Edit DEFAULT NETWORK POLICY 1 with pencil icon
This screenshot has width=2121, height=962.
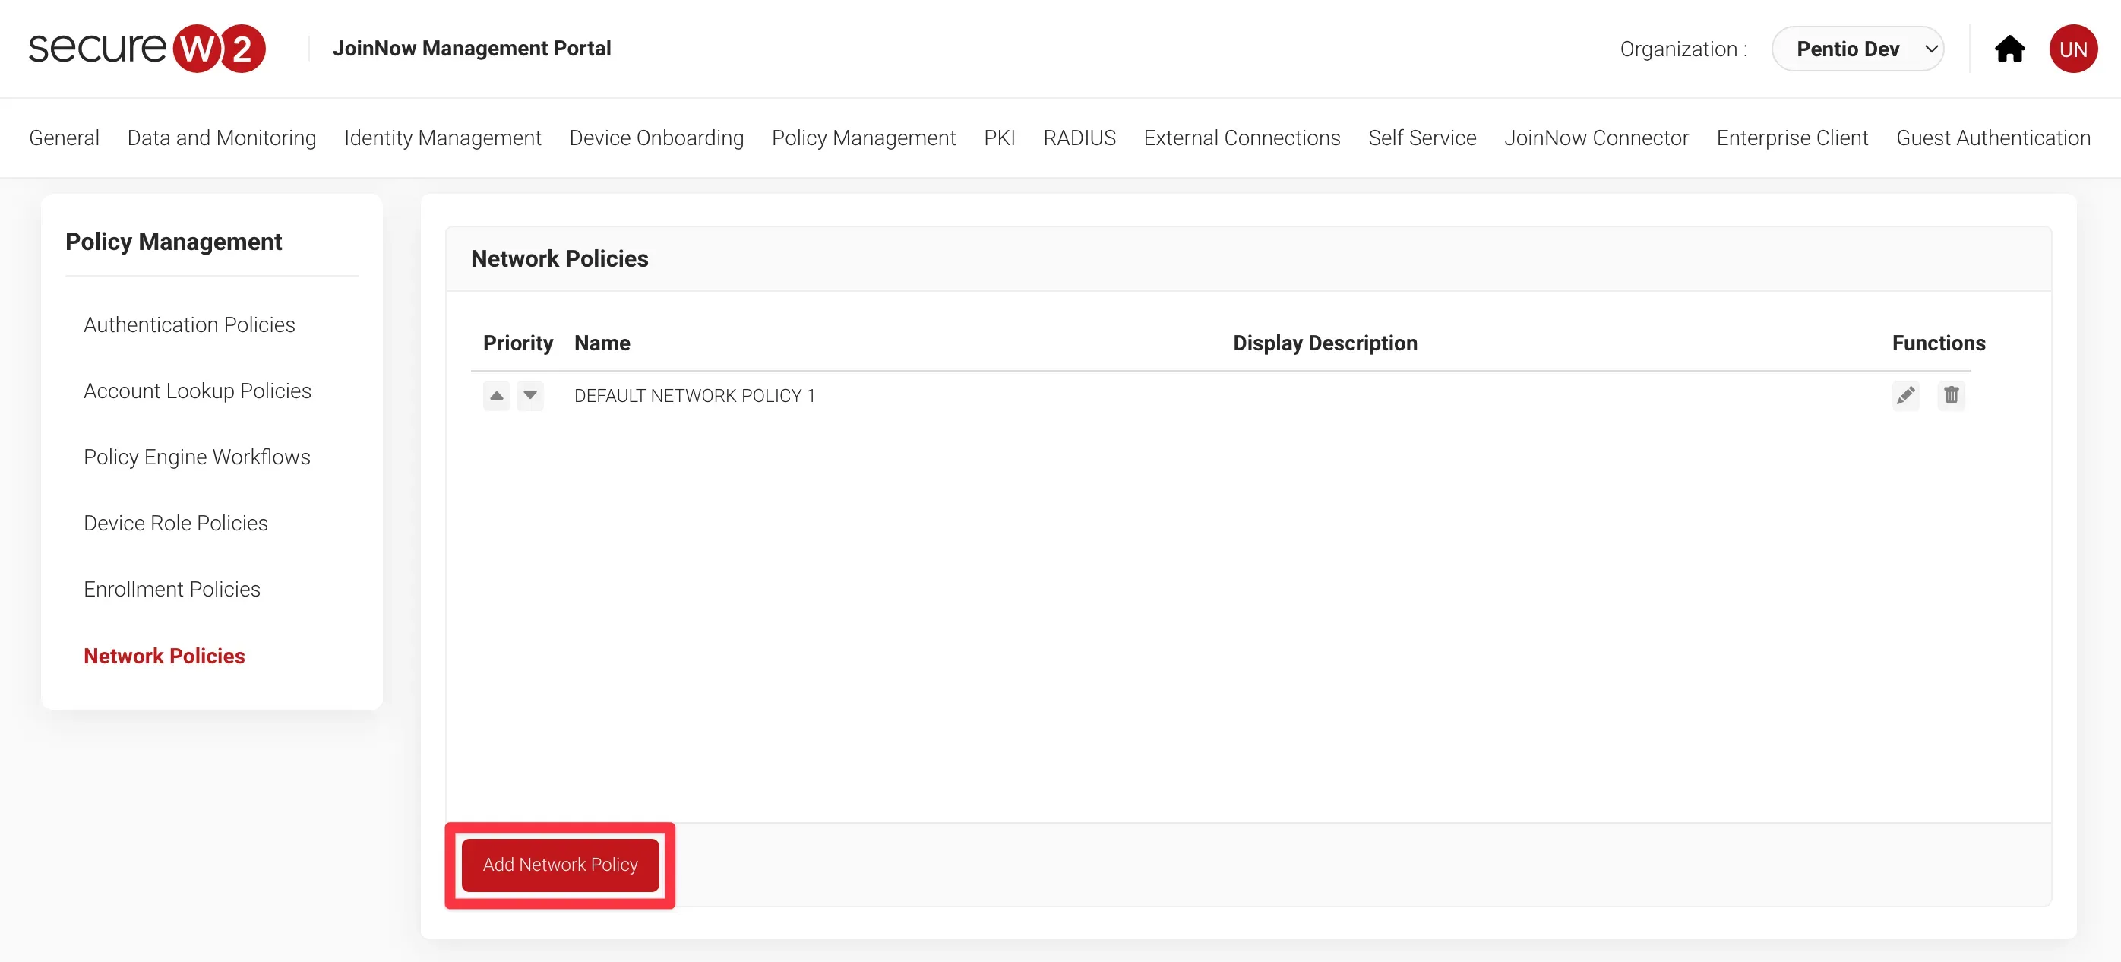(x=1905, y=395)
